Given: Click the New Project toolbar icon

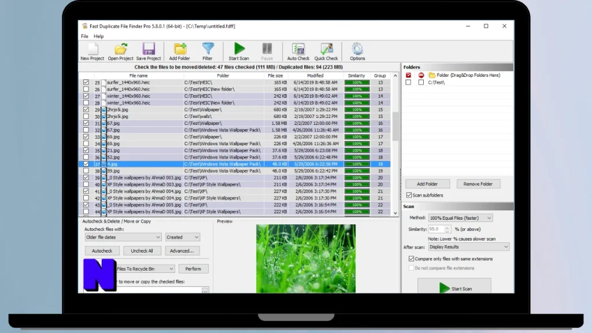Looking at the screenshot, I should [92, 49].
